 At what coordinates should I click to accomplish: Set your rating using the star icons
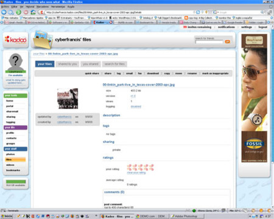coord(140,167)
